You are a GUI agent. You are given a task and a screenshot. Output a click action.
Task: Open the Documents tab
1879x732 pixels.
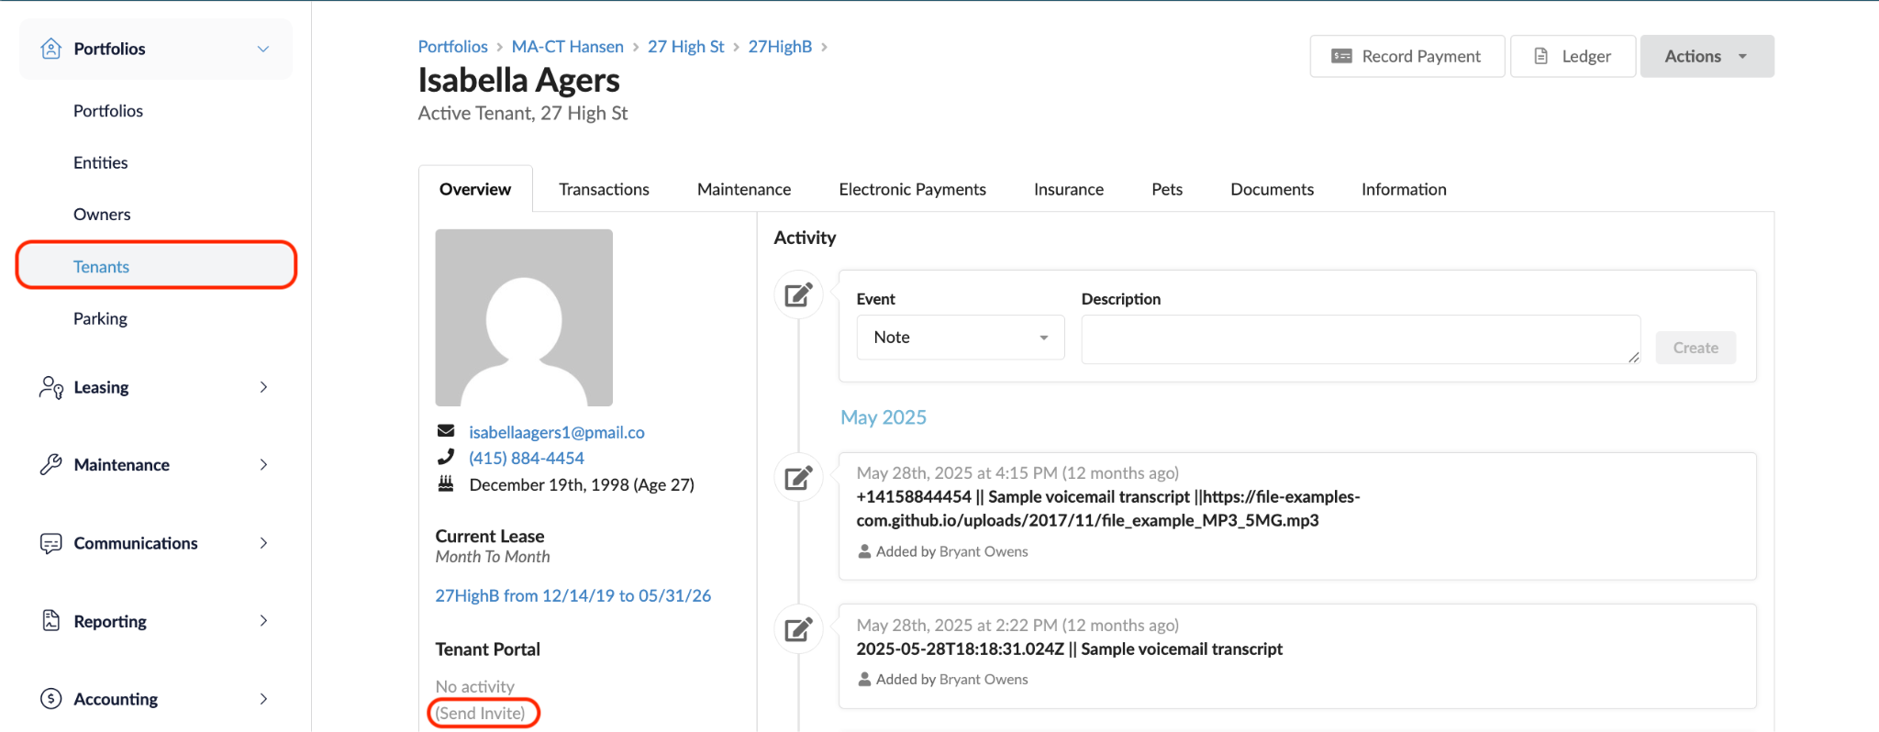point(1272,189)
